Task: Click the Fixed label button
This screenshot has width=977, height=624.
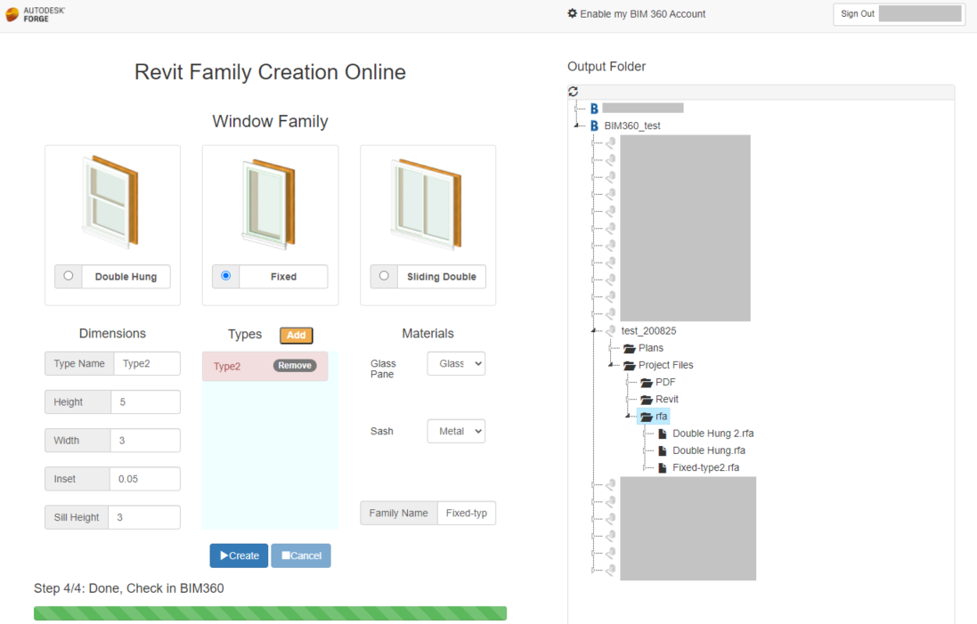Action: [x=283, y=277]
